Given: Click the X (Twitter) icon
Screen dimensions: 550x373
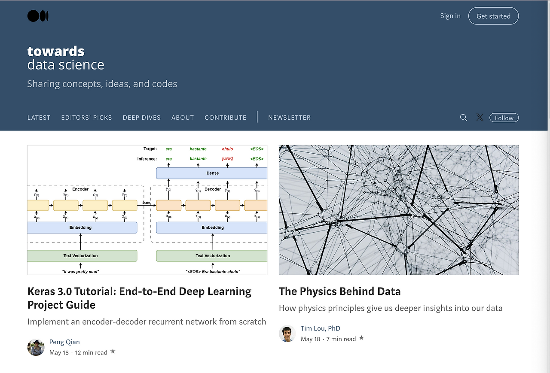Looking at the screenshot, I should 480,118.
